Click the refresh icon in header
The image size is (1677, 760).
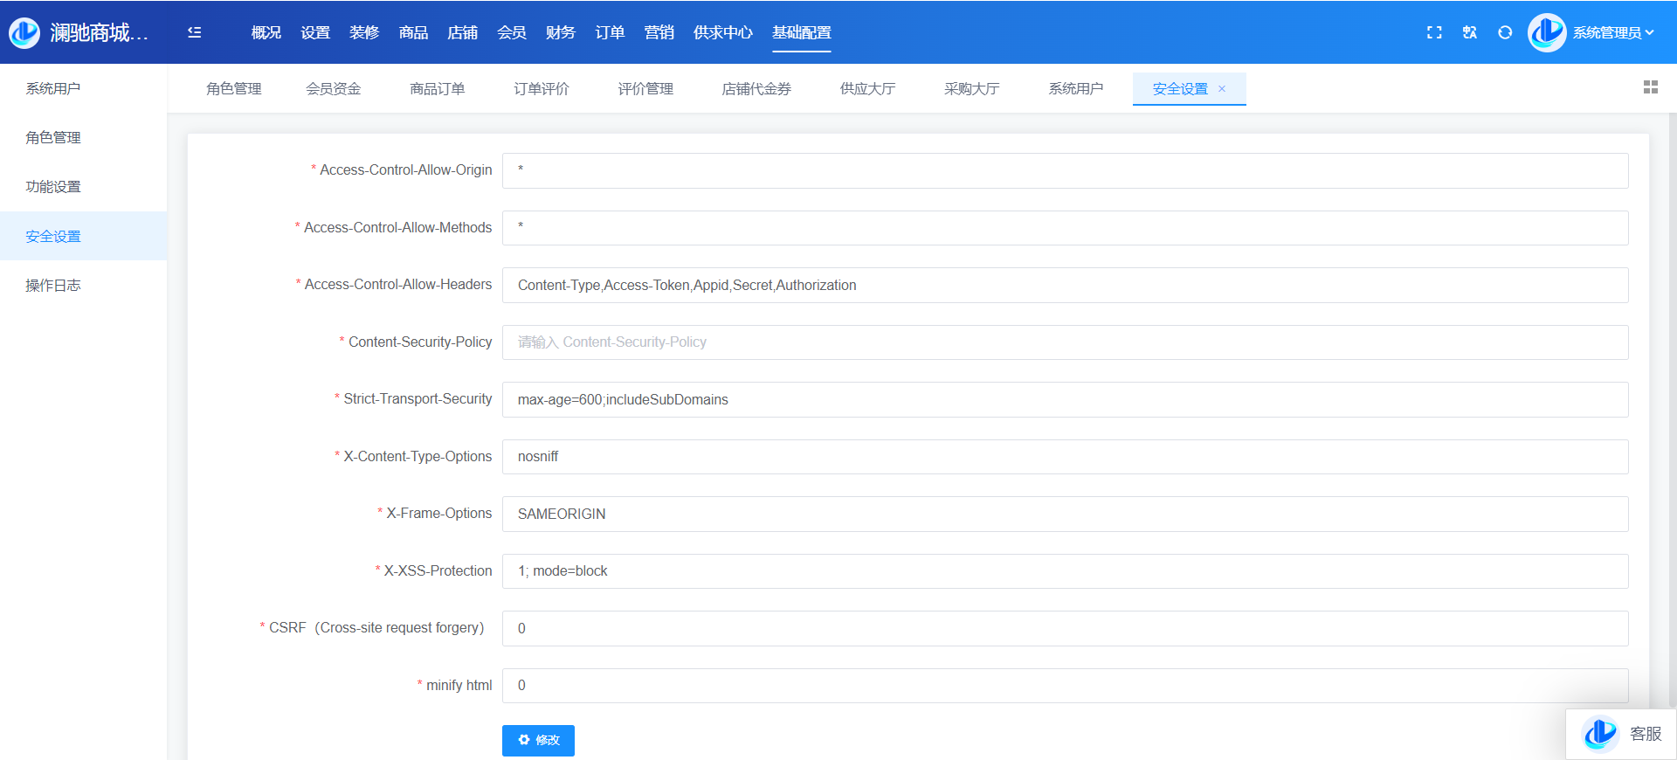coord(1505,32)
